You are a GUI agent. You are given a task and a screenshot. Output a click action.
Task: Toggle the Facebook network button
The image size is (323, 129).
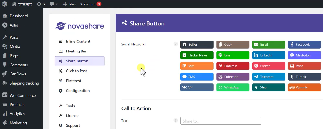click(304, 45)
